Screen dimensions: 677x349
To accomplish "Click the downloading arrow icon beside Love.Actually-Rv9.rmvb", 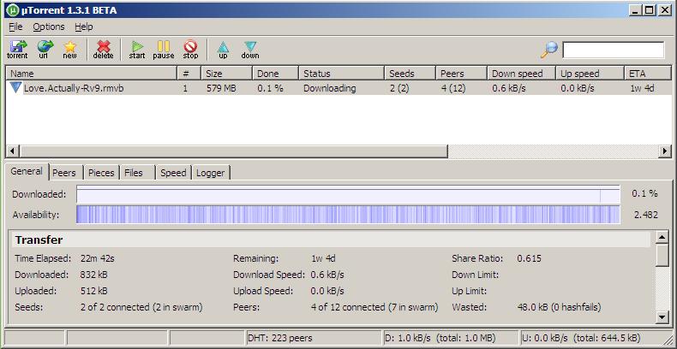I will tap(15, 88).
